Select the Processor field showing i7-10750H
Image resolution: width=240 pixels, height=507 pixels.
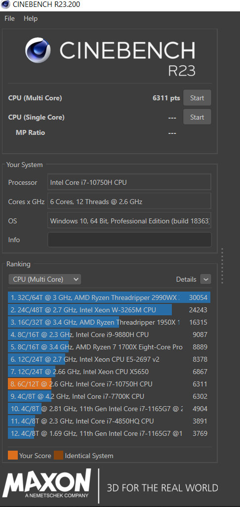pos(129,182)
